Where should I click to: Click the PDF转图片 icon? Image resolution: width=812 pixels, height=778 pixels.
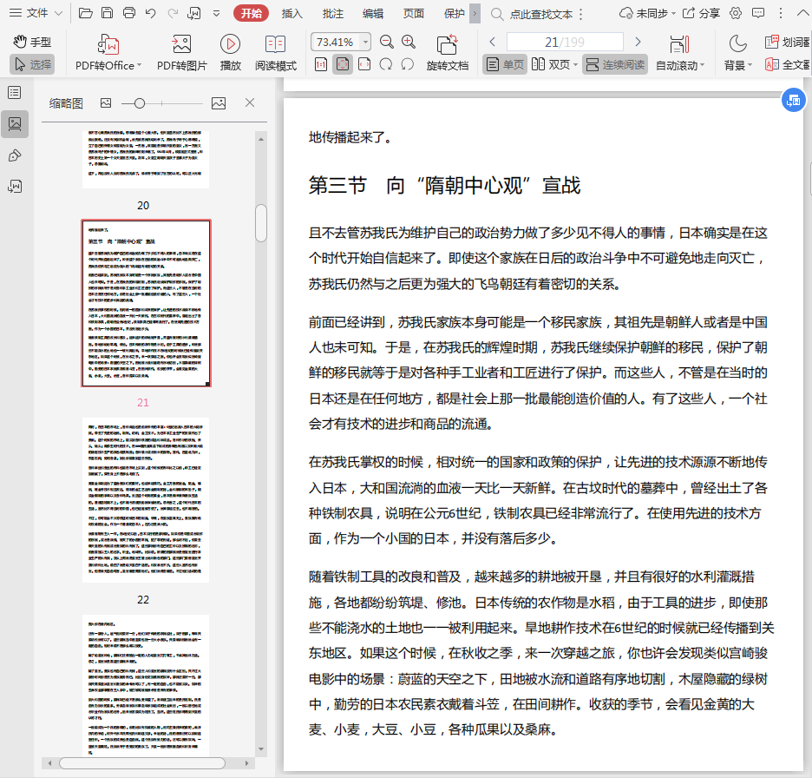(181, 45)
